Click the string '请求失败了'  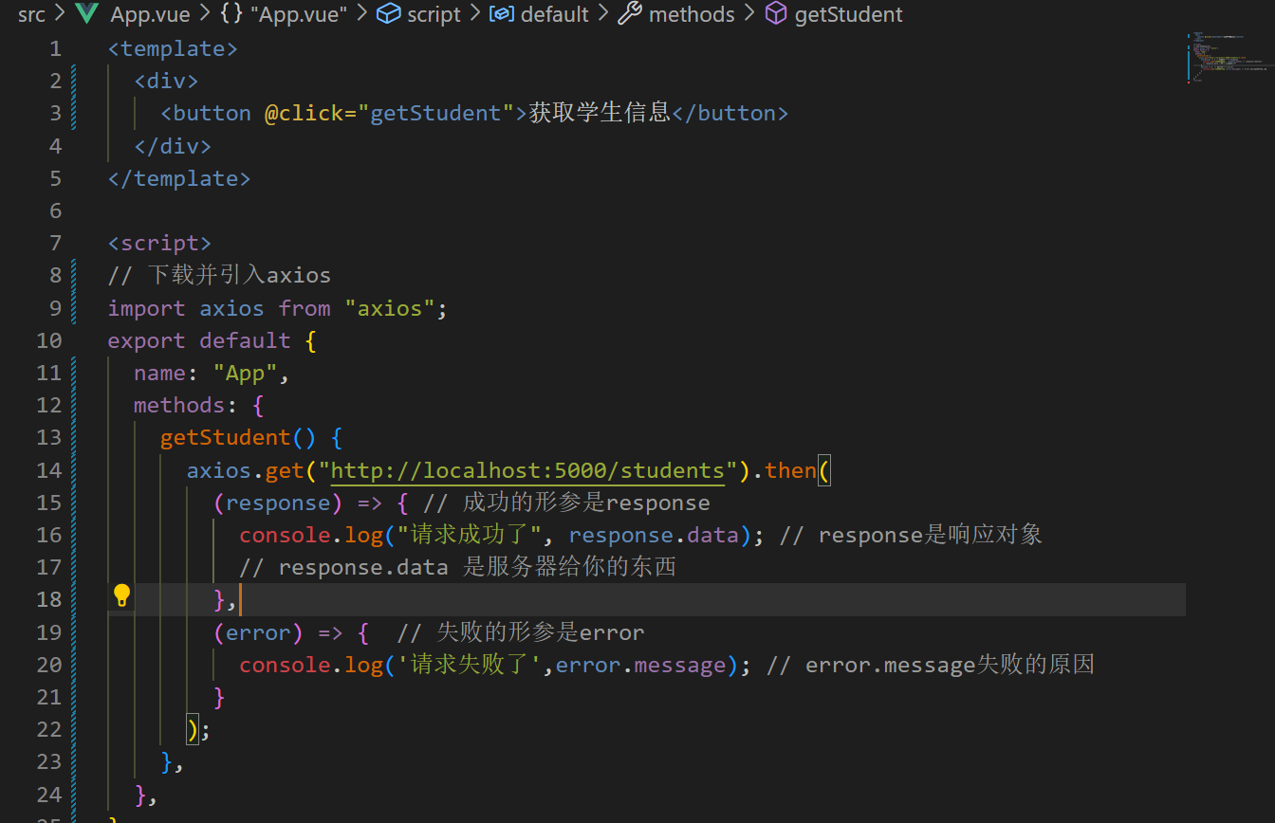tap(469, 665)
